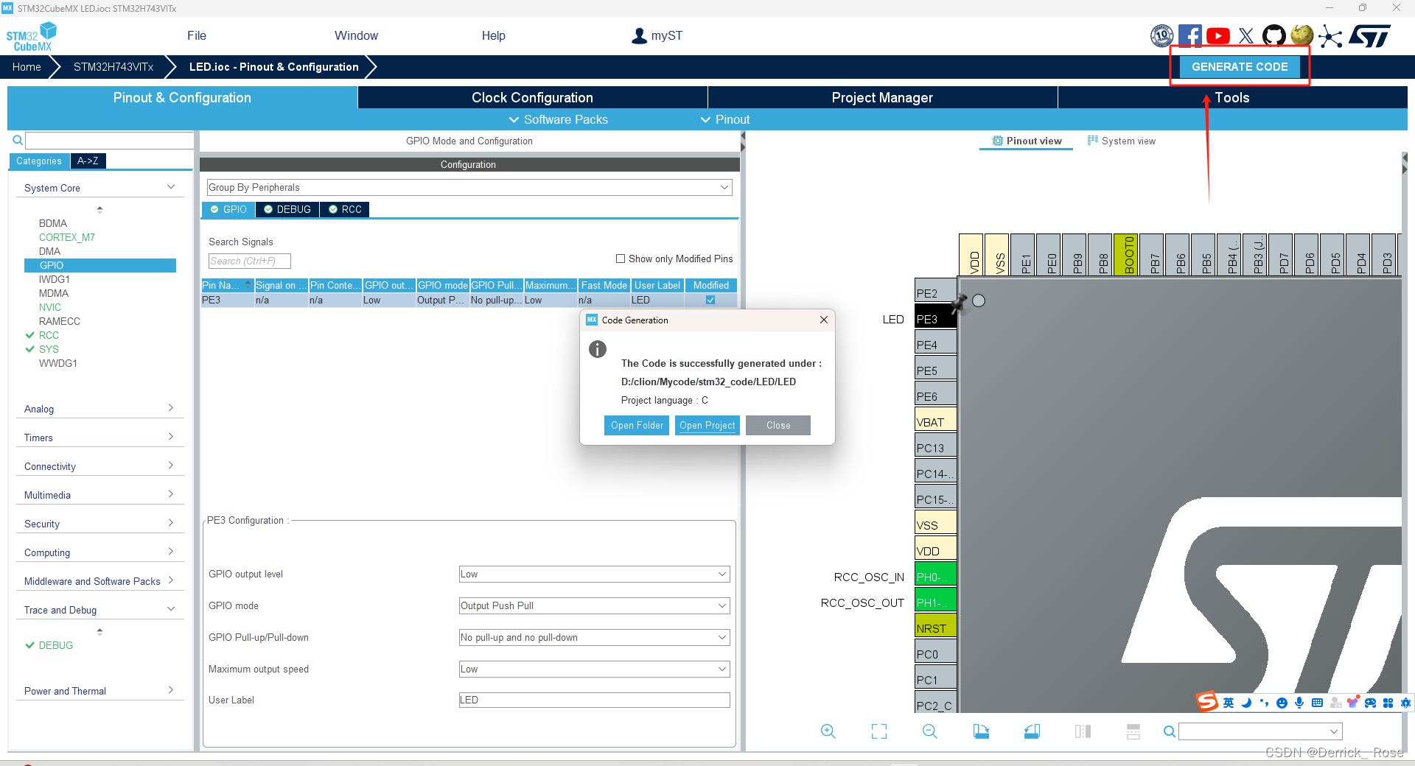Switch to the A->Z list tab

88,161
